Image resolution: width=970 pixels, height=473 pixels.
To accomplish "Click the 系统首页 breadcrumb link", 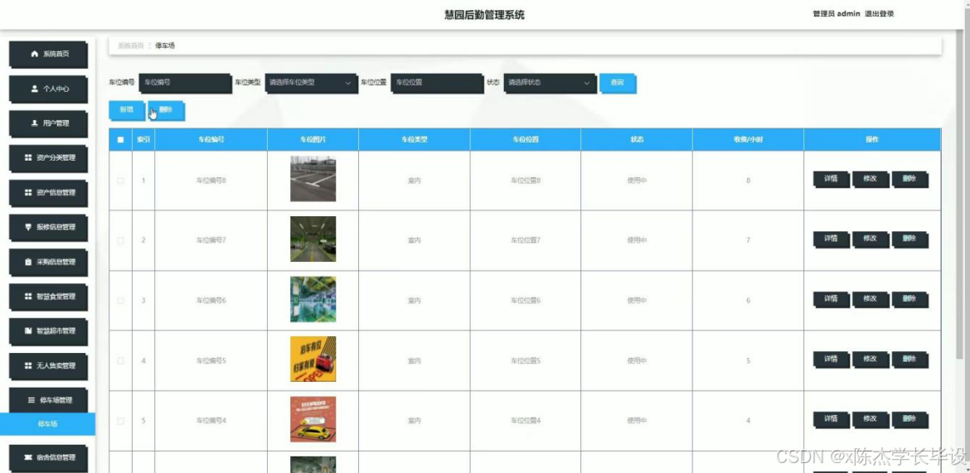I will coord(130,46).
